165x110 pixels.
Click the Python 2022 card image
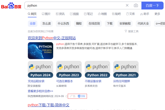pos(97,69)
